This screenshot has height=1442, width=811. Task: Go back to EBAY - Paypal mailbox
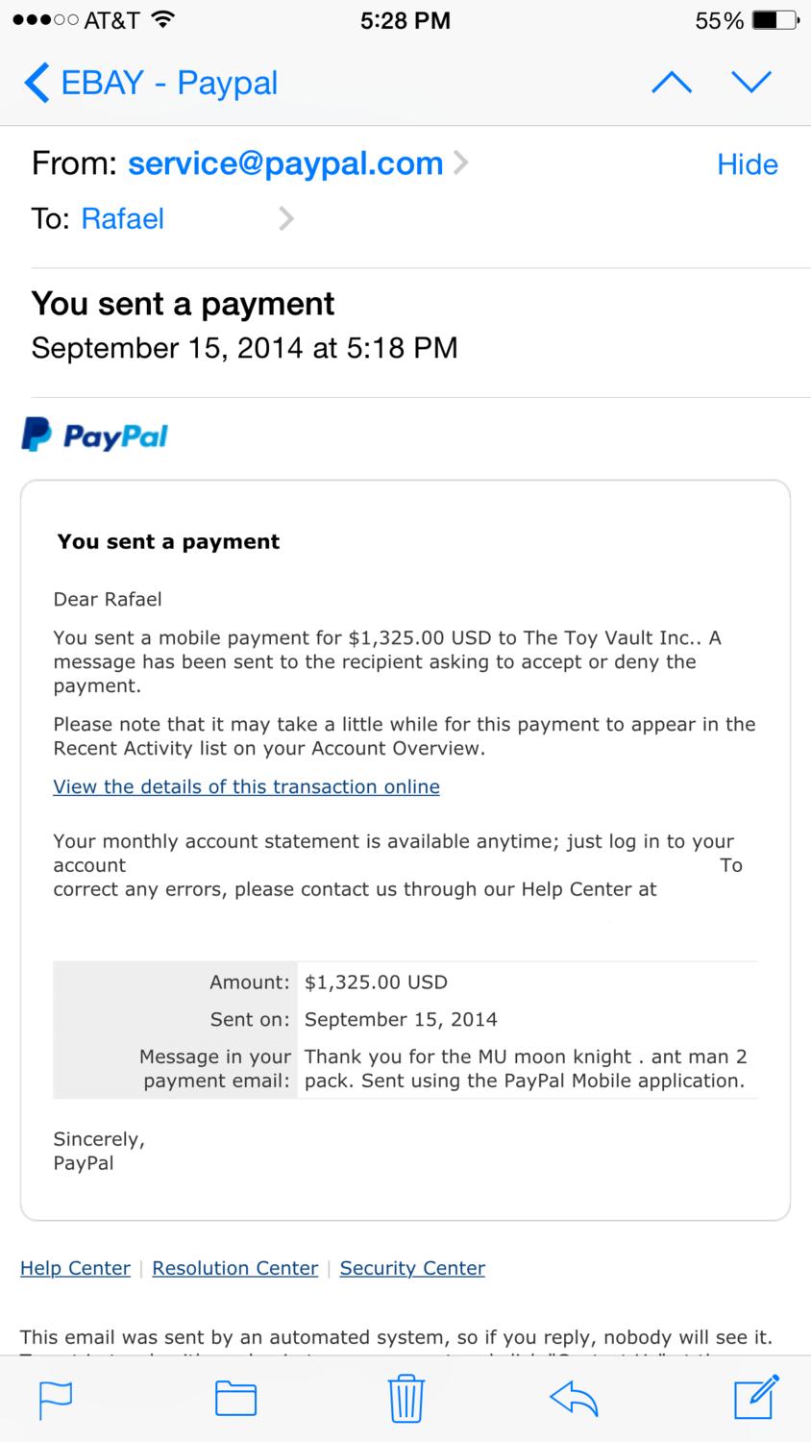pos(152,83)
